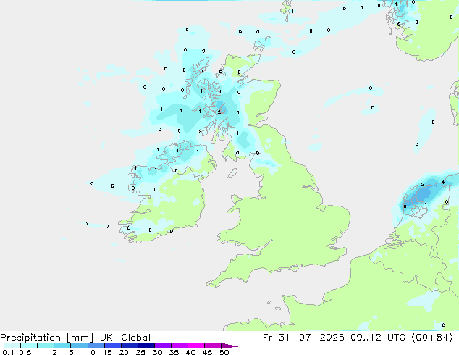Screen dimensions: 459x355
Task: Click the 'Precipitation [mm]' title text
Action: (x=47, y=338)
